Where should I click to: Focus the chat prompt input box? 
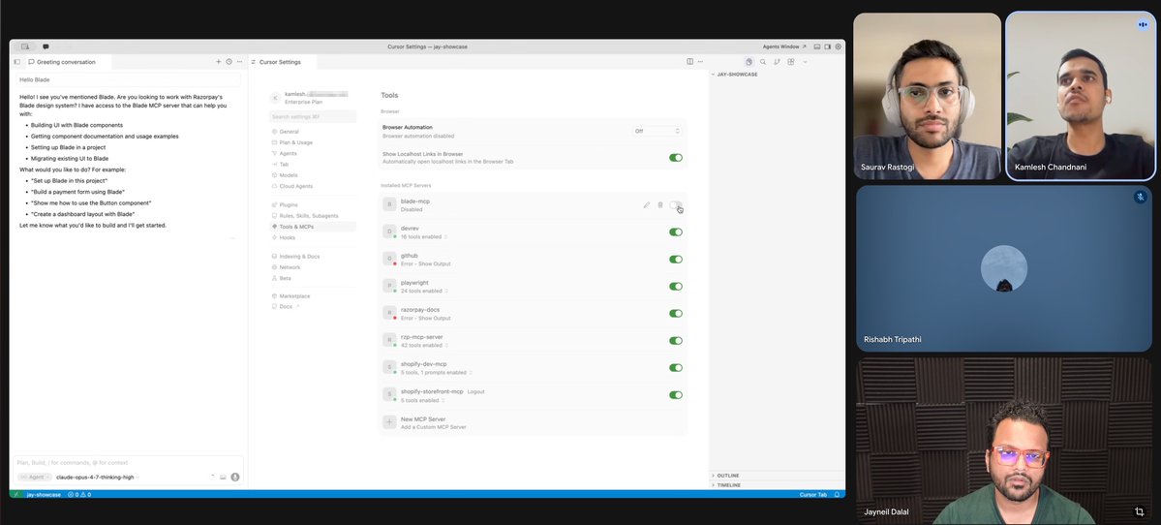(x=128, y=463)
